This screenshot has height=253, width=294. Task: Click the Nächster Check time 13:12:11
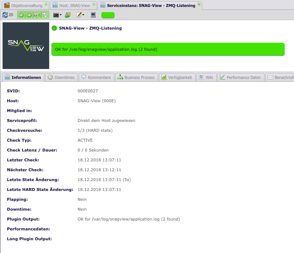(x=99, y=170)
